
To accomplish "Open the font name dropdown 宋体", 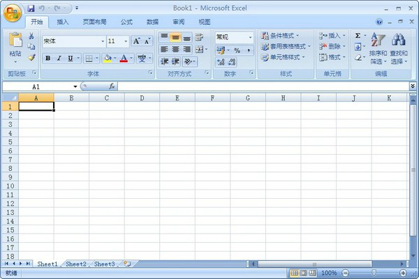I will click(103, 41).
